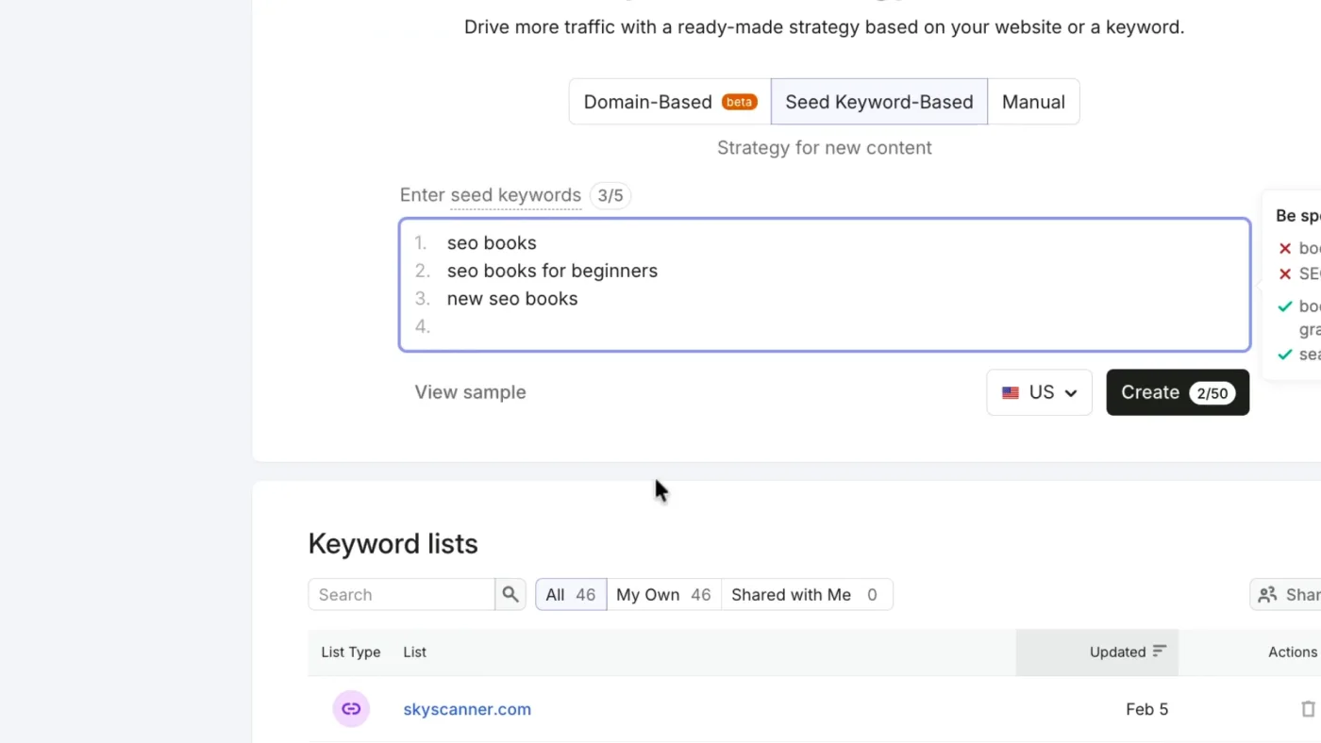Image resolution: width=1321 pixels, height=743 pixels.
Task: Place cursor on empty line 4 of keywords
Action: point(825,326)
